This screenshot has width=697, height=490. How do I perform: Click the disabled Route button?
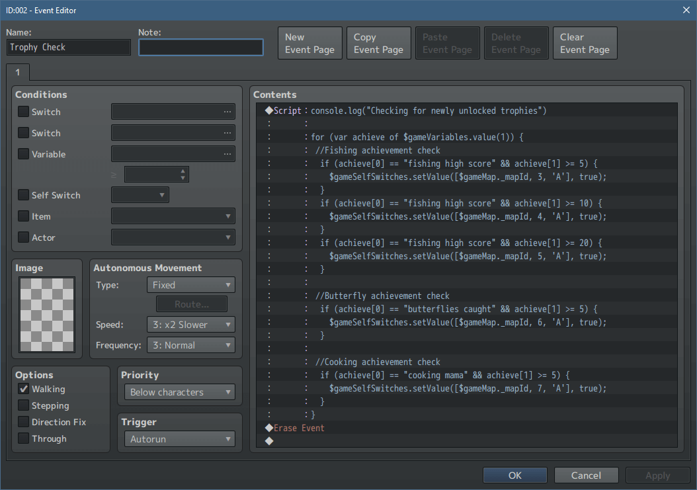[192, 304]
